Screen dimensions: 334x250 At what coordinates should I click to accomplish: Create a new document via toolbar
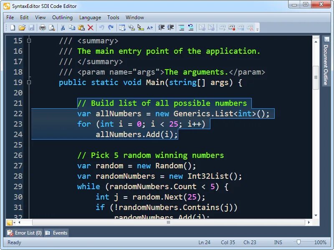point(13,27)
